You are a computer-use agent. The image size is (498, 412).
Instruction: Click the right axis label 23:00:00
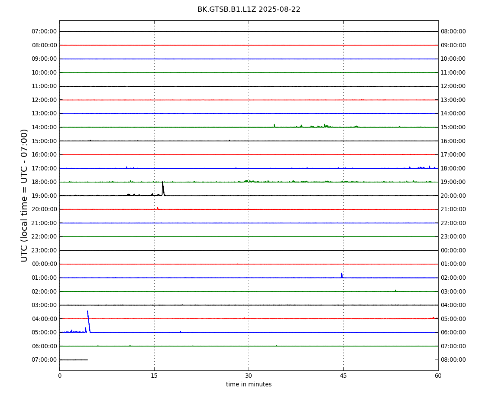click(453, 237)
